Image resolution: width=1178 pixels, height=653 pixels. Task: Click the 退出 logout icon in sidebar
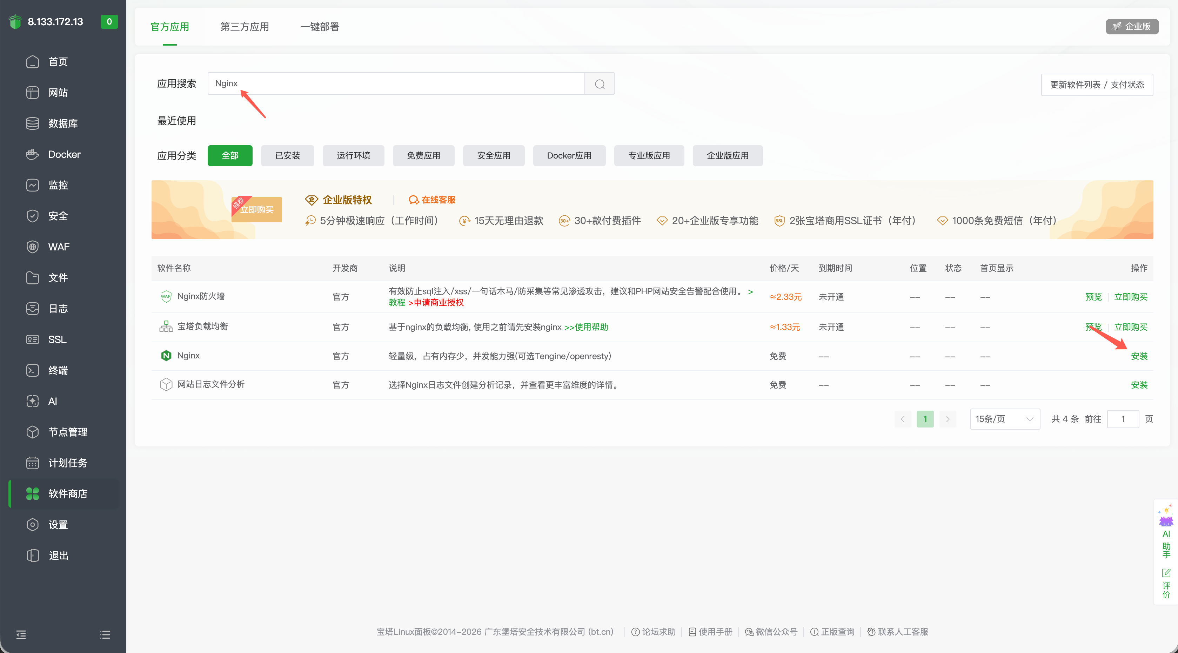point(33,556)
